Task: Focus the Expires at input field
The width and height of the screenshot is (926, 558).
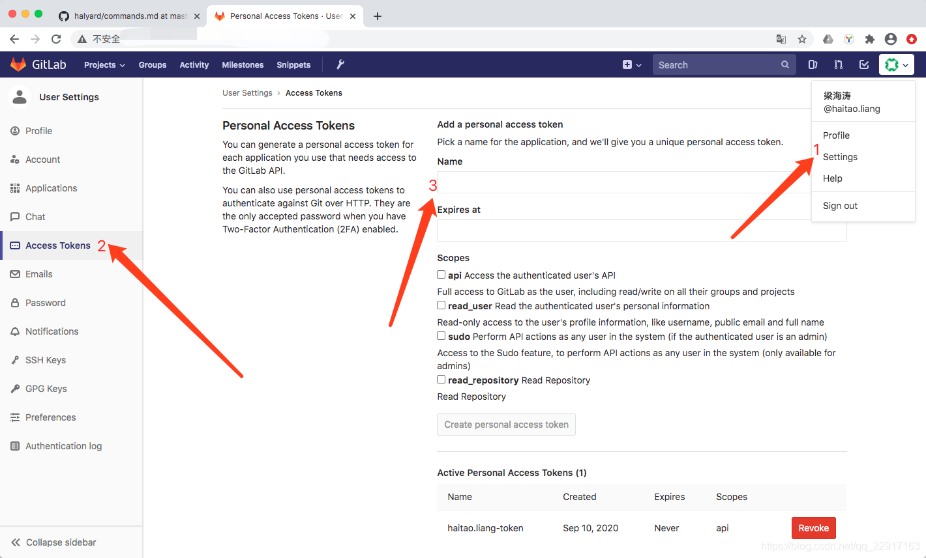Action: coord(642,230)
